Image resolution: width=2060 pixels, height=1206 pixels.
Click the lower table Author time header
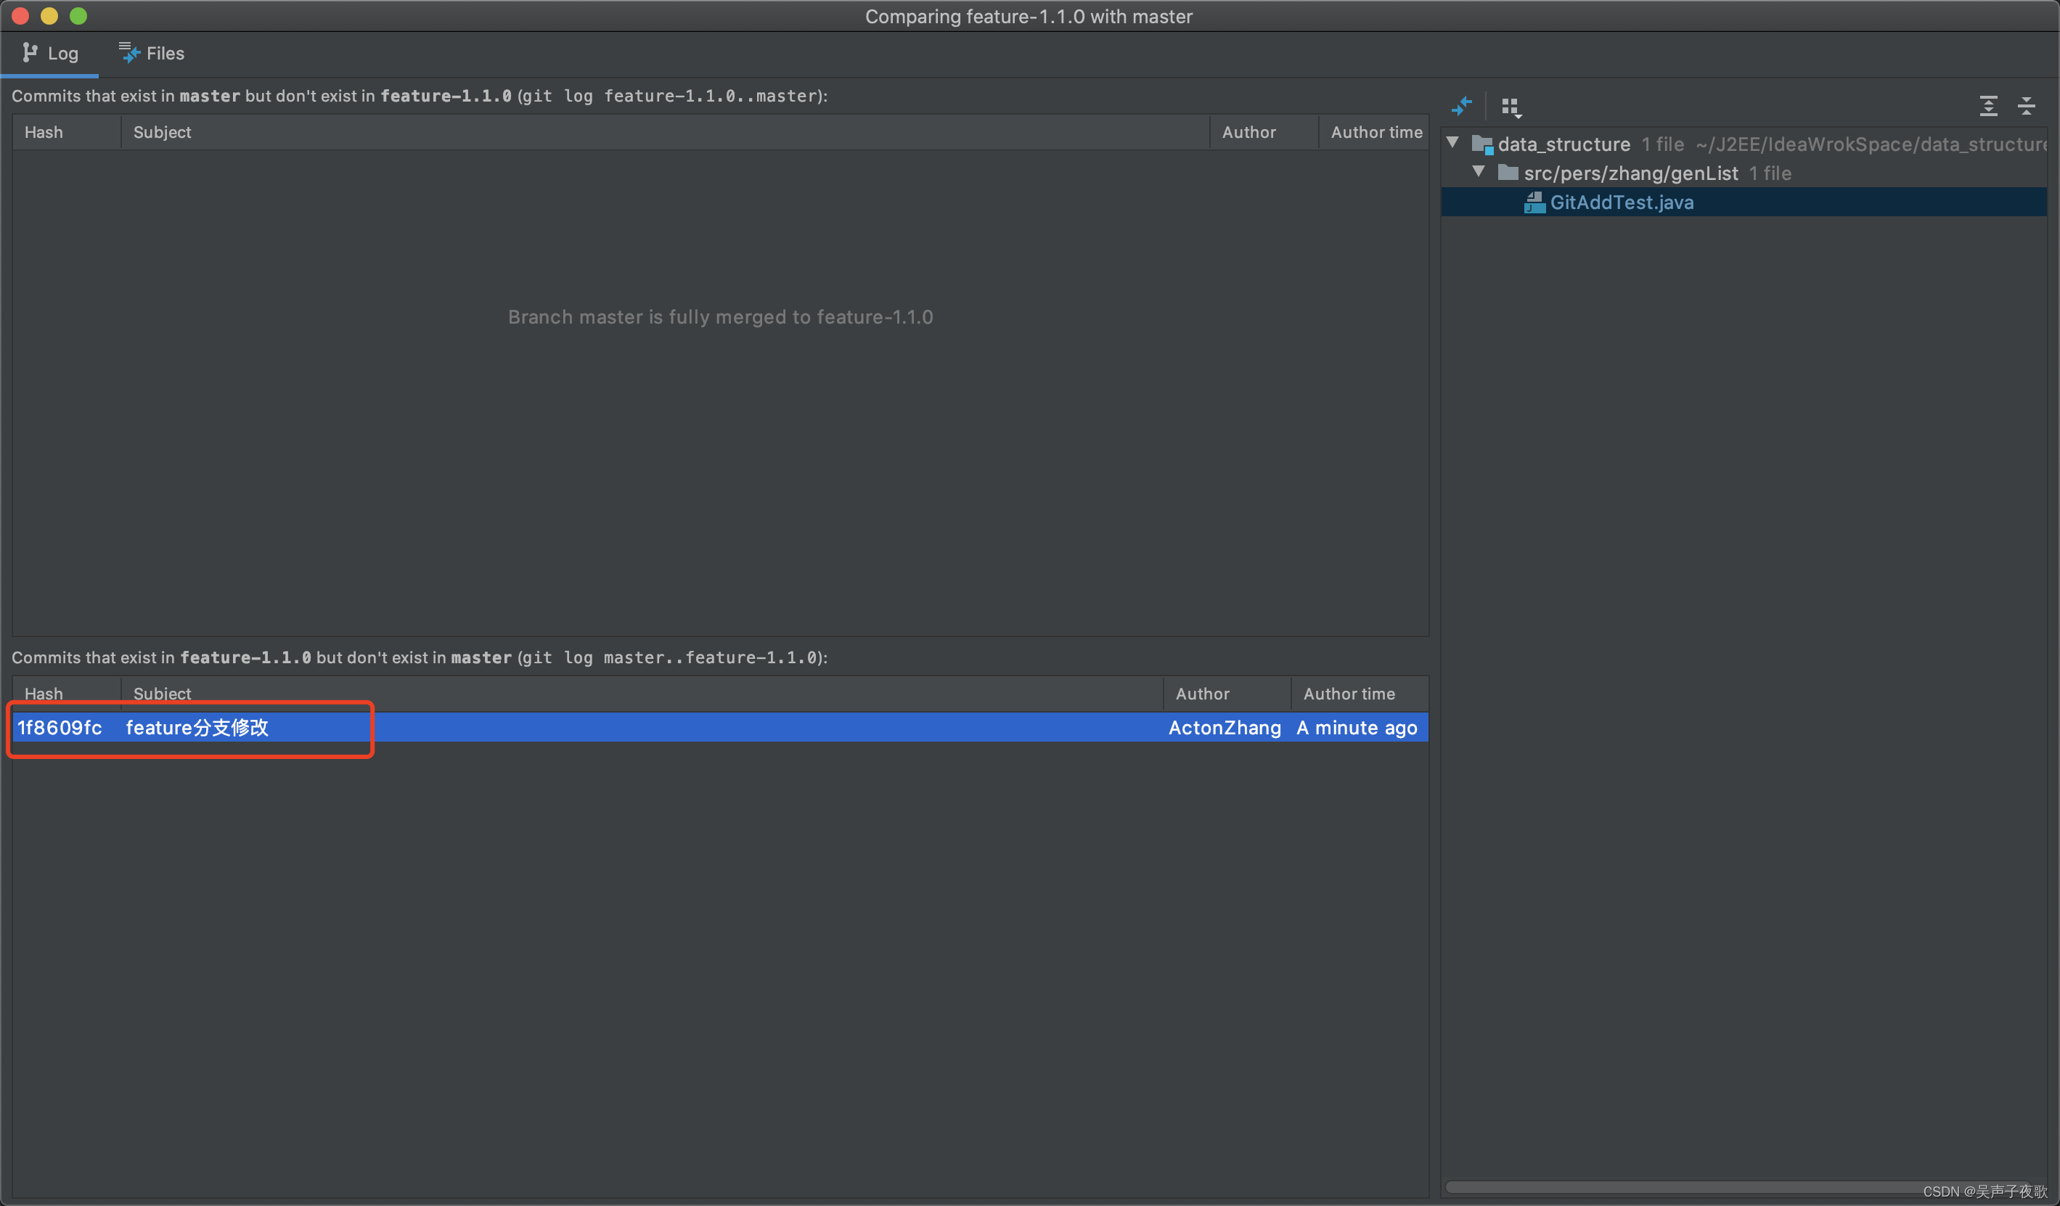(x=1360, y=694)
